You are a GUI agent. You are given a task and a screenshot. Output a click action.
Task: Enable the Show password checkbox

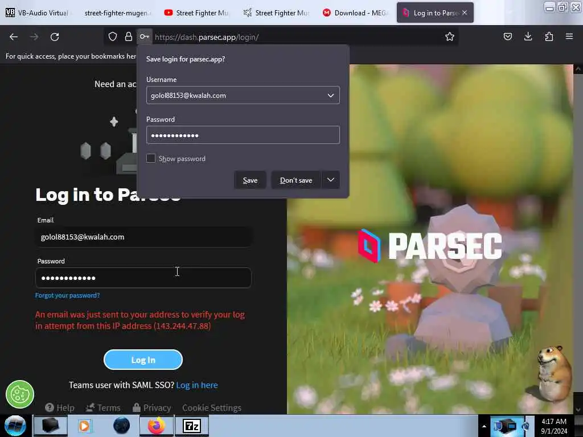coord(151,158)
